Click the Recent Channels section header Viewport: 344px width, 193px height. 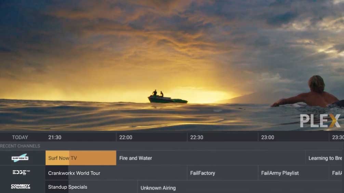point(20,146)
